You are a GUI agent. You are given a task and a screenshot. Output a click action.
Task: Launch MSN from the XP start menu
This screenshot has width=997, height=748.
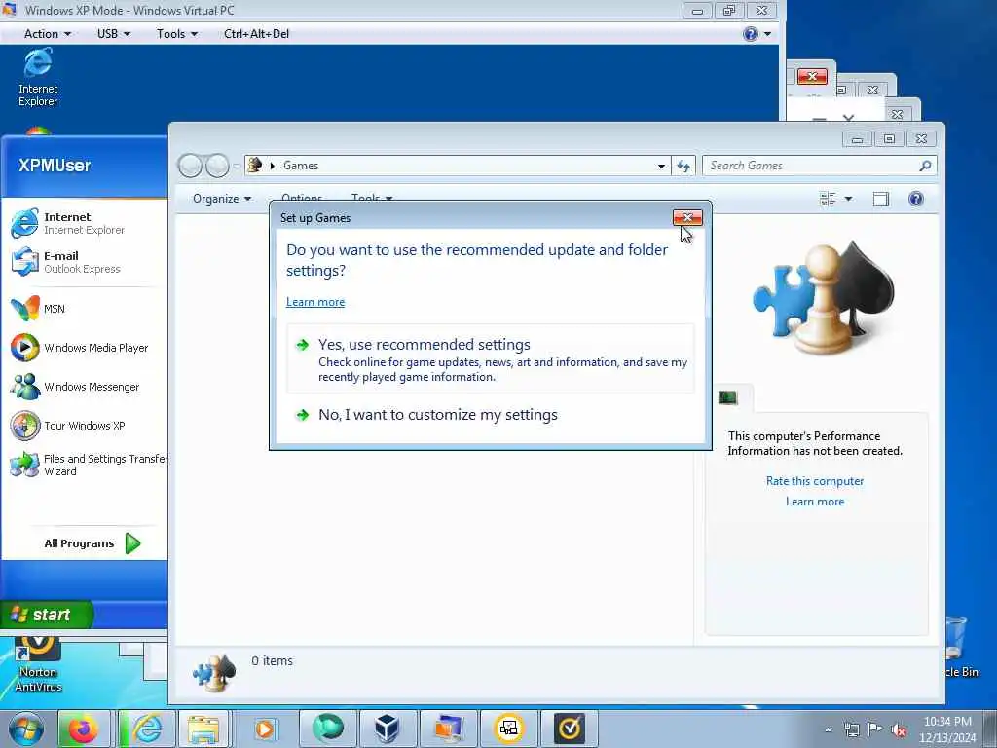(x=38, y=309)
